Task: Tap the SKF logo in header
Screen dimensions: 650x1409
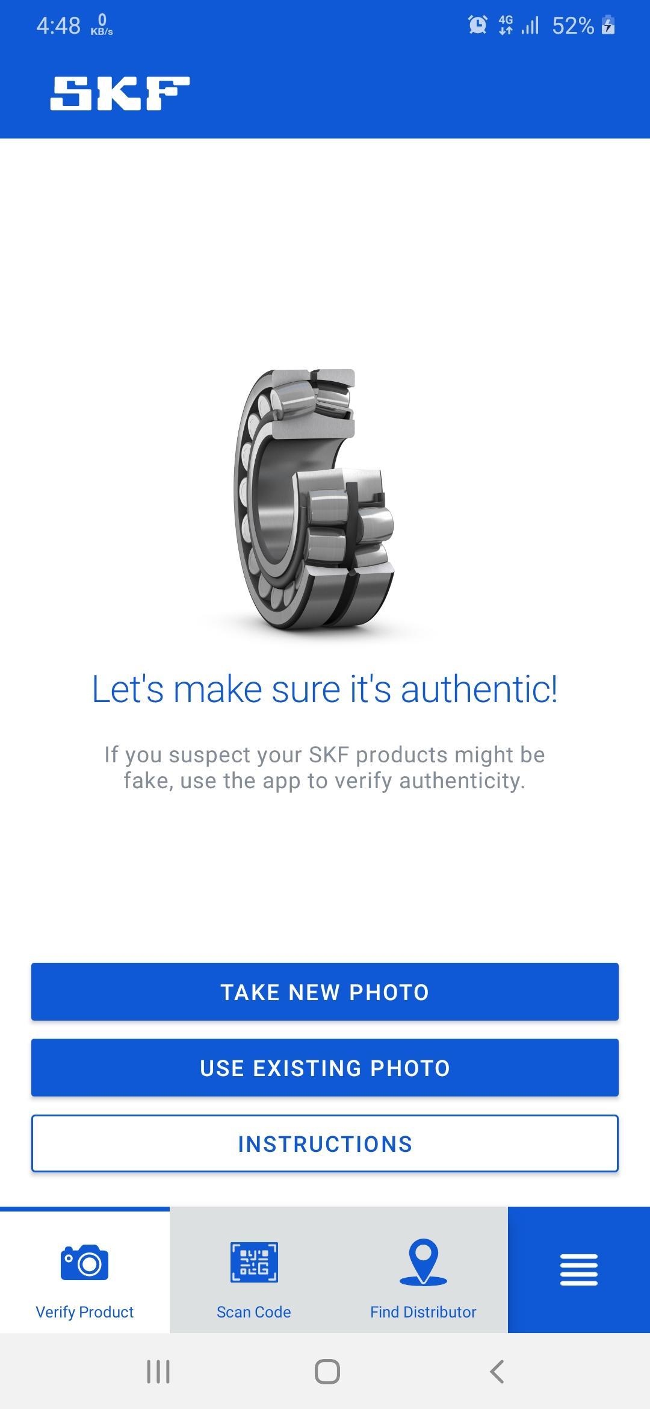Action: (120, 93)
